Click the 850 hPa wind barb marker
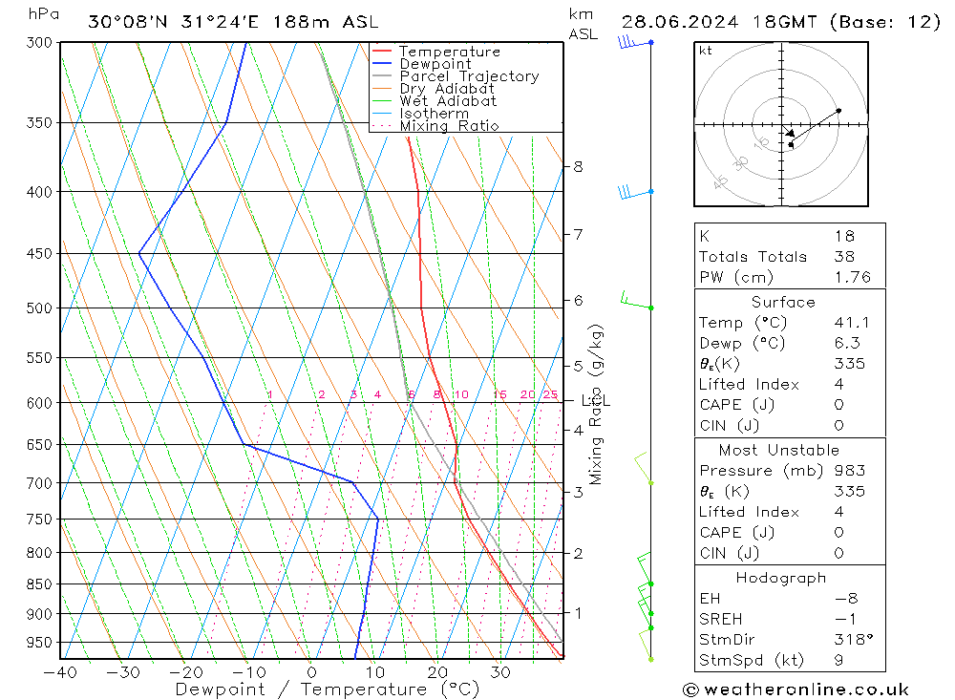 click(645, 569)
